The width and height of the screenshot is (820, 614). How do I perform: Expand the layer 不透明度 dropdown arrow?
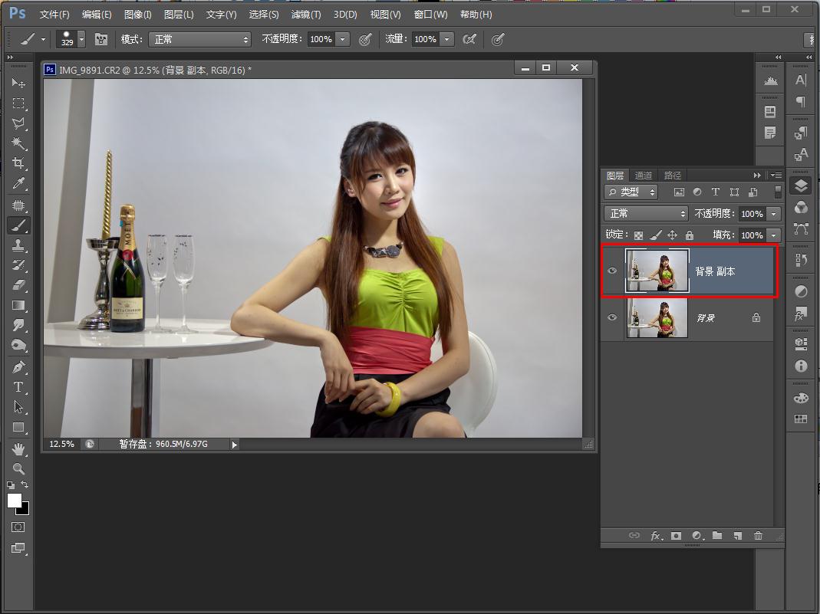(774, 214)
